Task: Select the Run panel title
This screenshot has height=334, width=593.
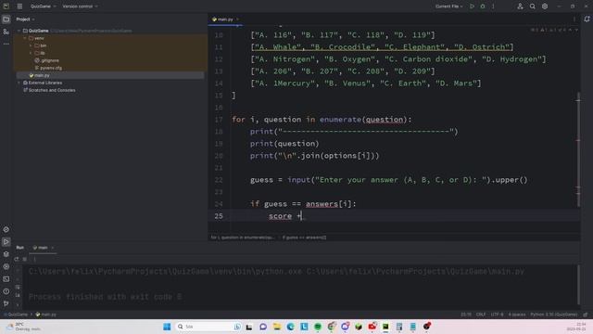Action: 20,248
